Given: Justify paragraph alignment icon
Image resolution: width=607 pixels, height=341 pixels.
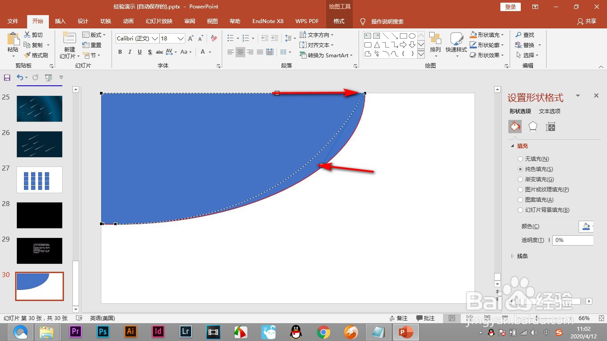Looking at the screenshot, I should coord(260,52).
